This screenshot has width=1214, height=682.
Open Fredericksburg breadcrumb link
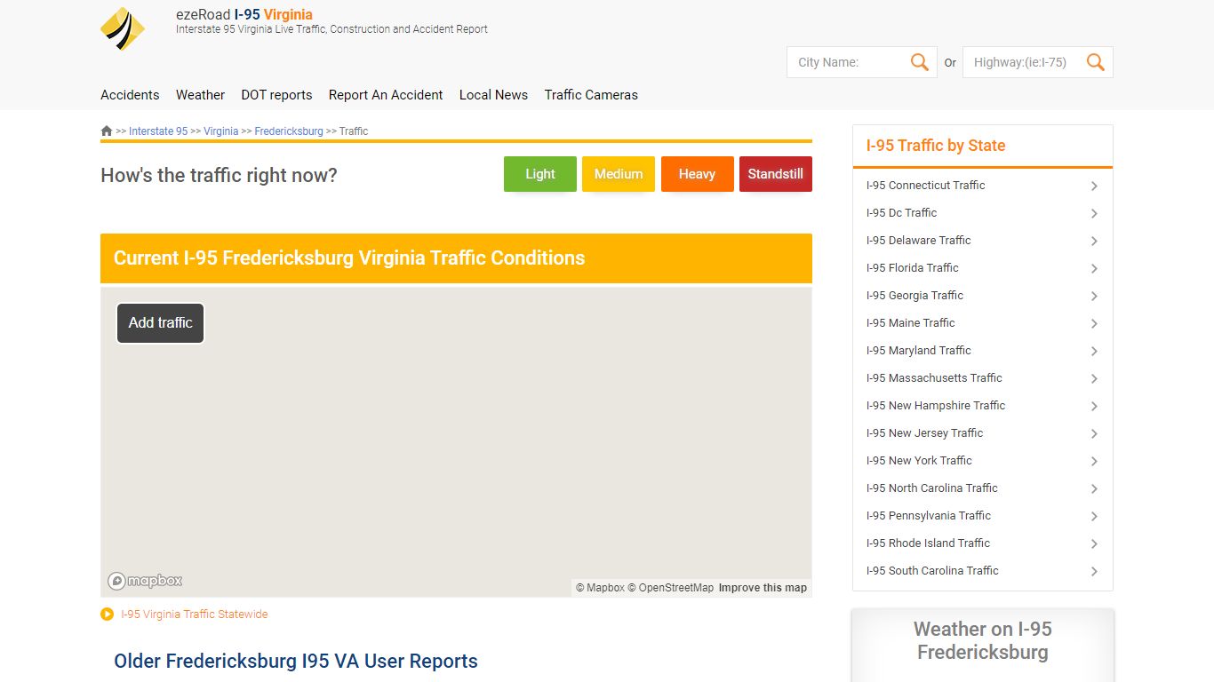[289, 131]
